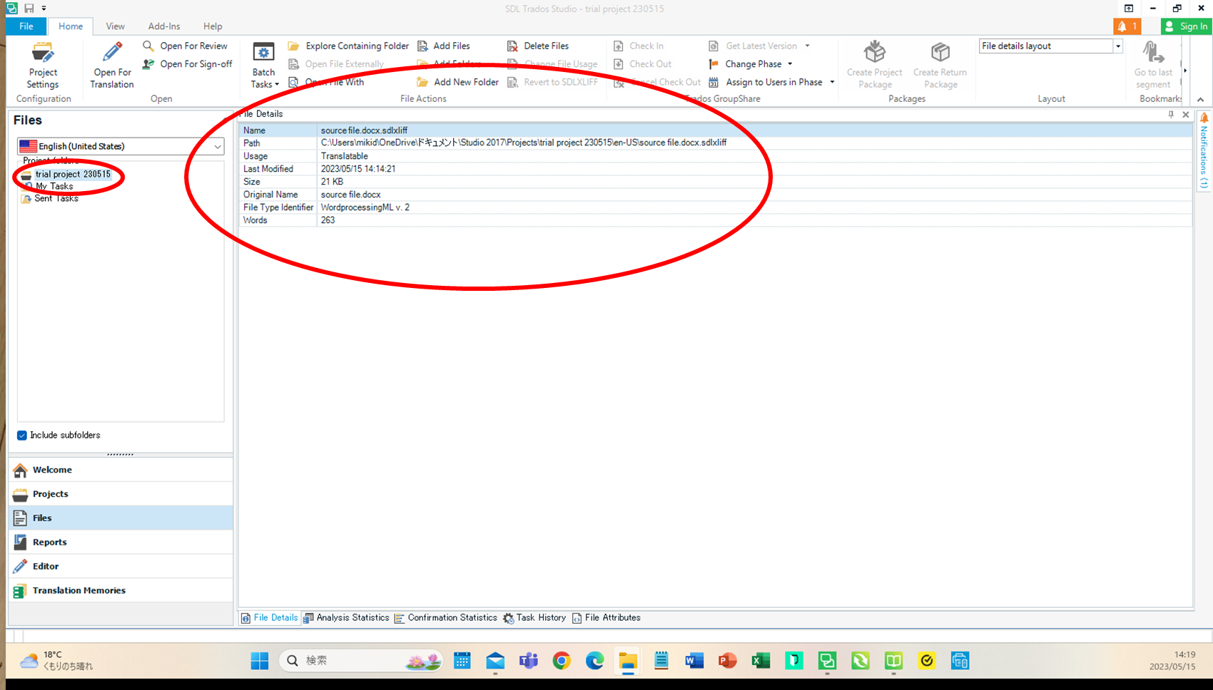Select My Tasks in the tree
This screenshot has width=1213, height=690.
(55, 186)
